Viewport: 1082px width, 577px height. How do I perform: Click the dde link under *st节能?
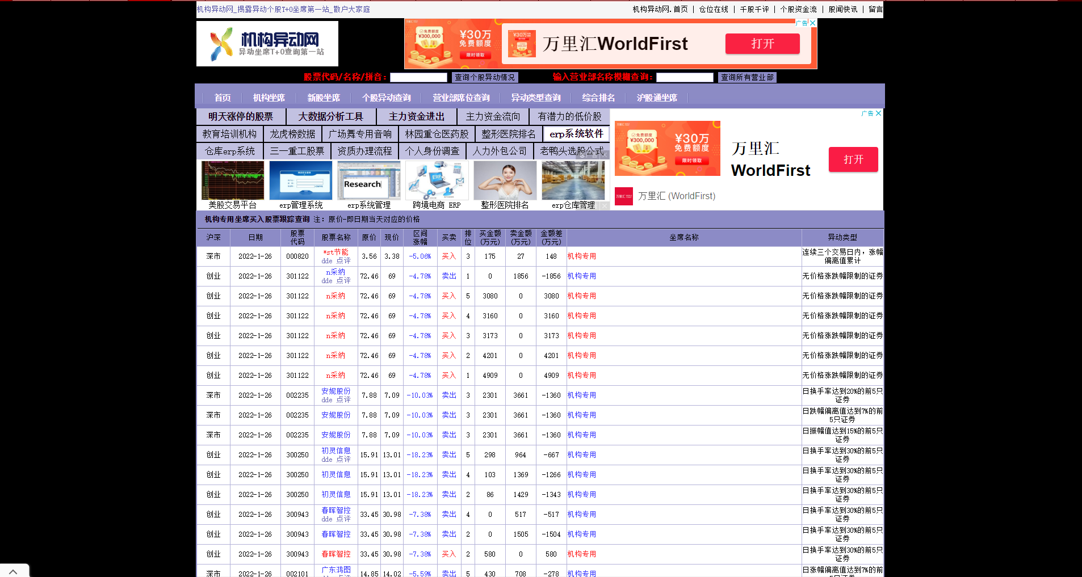(326, 261)
